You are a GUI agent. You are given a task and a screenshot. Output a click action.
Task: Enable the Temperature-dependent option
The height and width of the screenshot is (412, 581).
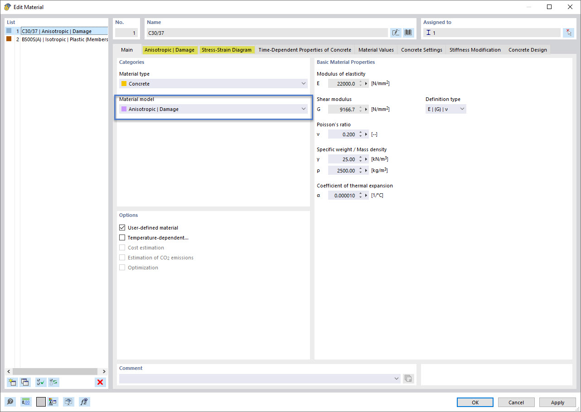[122, 237]
